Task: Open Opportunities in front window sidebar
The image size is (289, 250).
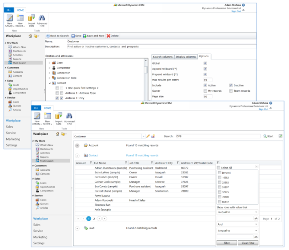Action: pos(48,187)
